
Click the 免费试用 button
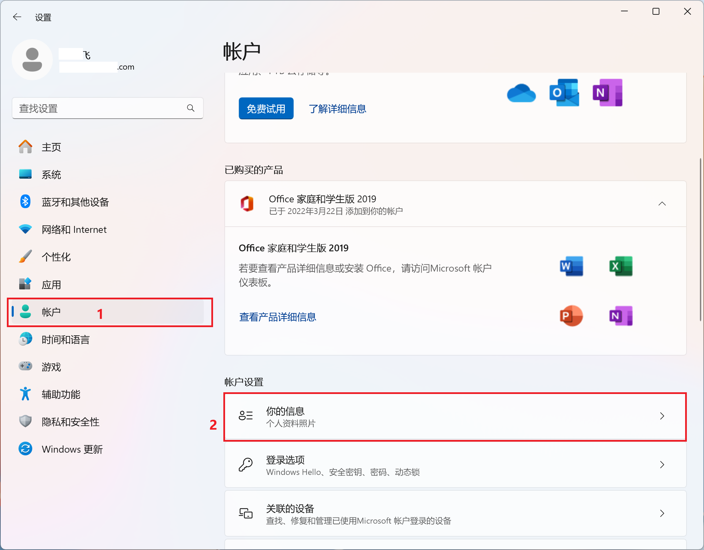(266, 109)
